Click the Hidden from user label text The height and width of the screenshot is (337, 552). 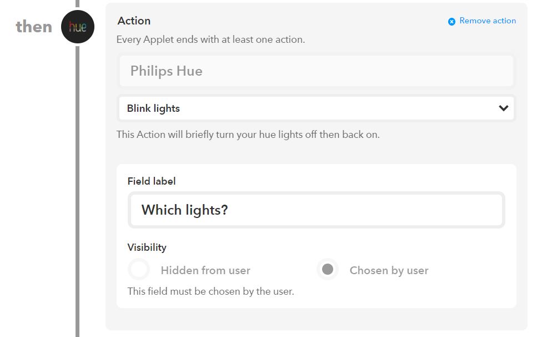(205, 270)
